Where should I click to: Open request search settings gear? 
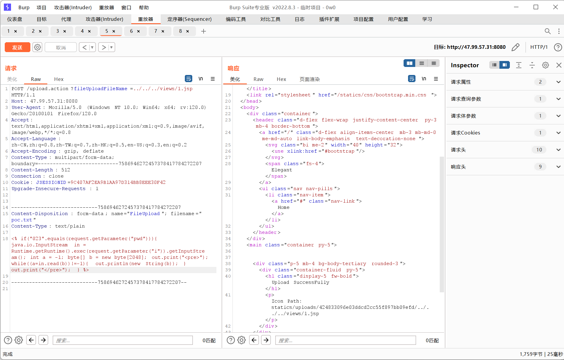pos(19,340)
